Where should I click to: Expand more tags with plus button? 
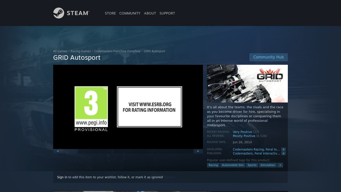coord(280,165)
